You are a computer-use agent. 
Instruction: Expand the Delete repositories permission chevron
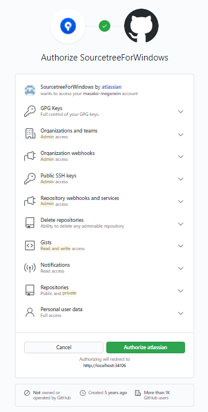(x=180, y=224)
